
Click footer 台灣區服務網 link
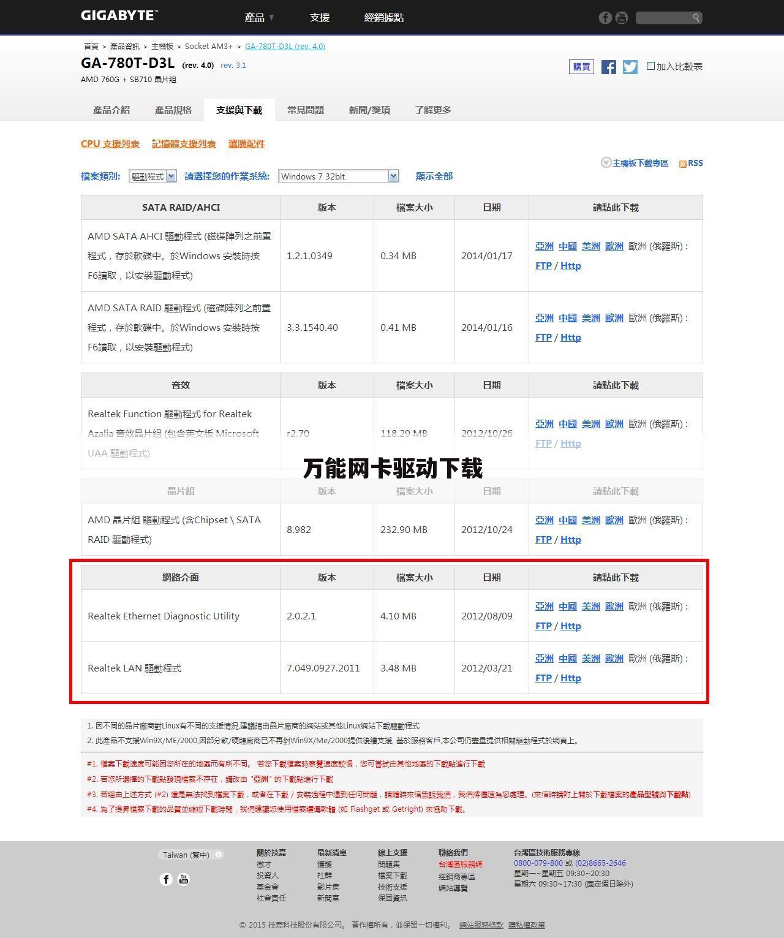click(460, 864)
